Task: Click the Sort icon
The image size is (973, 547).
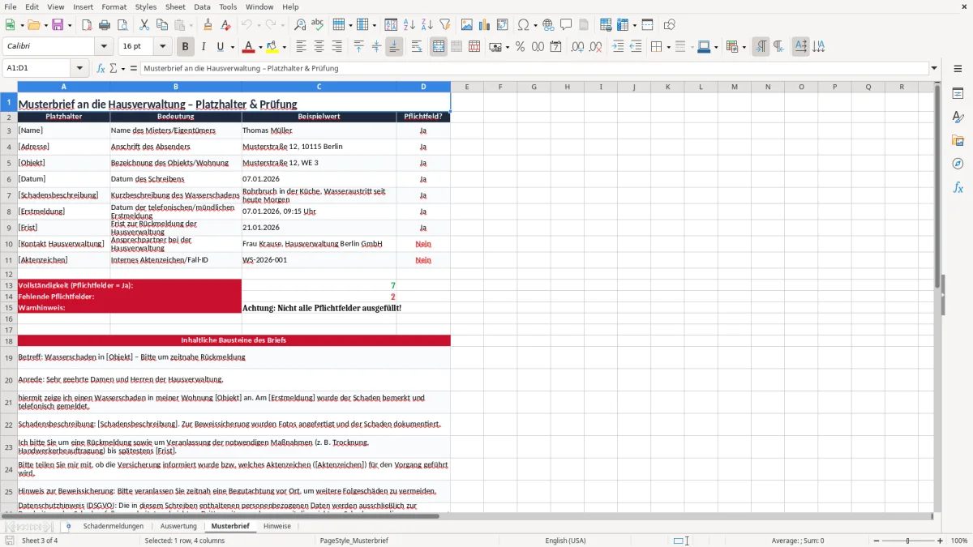Action: point(391,25)
